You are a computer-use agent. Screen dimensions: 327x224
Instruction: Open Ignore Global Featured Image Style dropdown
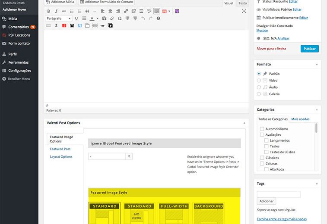pos(110,156)
